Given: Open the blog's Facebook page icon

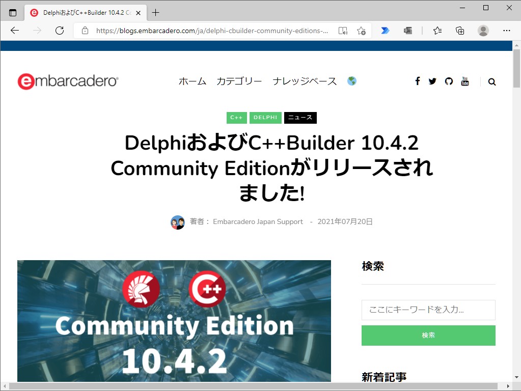Looking at the screenshot, I should click(418, 81).
